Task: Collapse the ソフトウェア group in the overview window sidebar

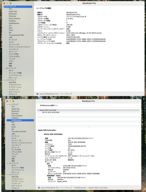Action: tap(5, 80)
